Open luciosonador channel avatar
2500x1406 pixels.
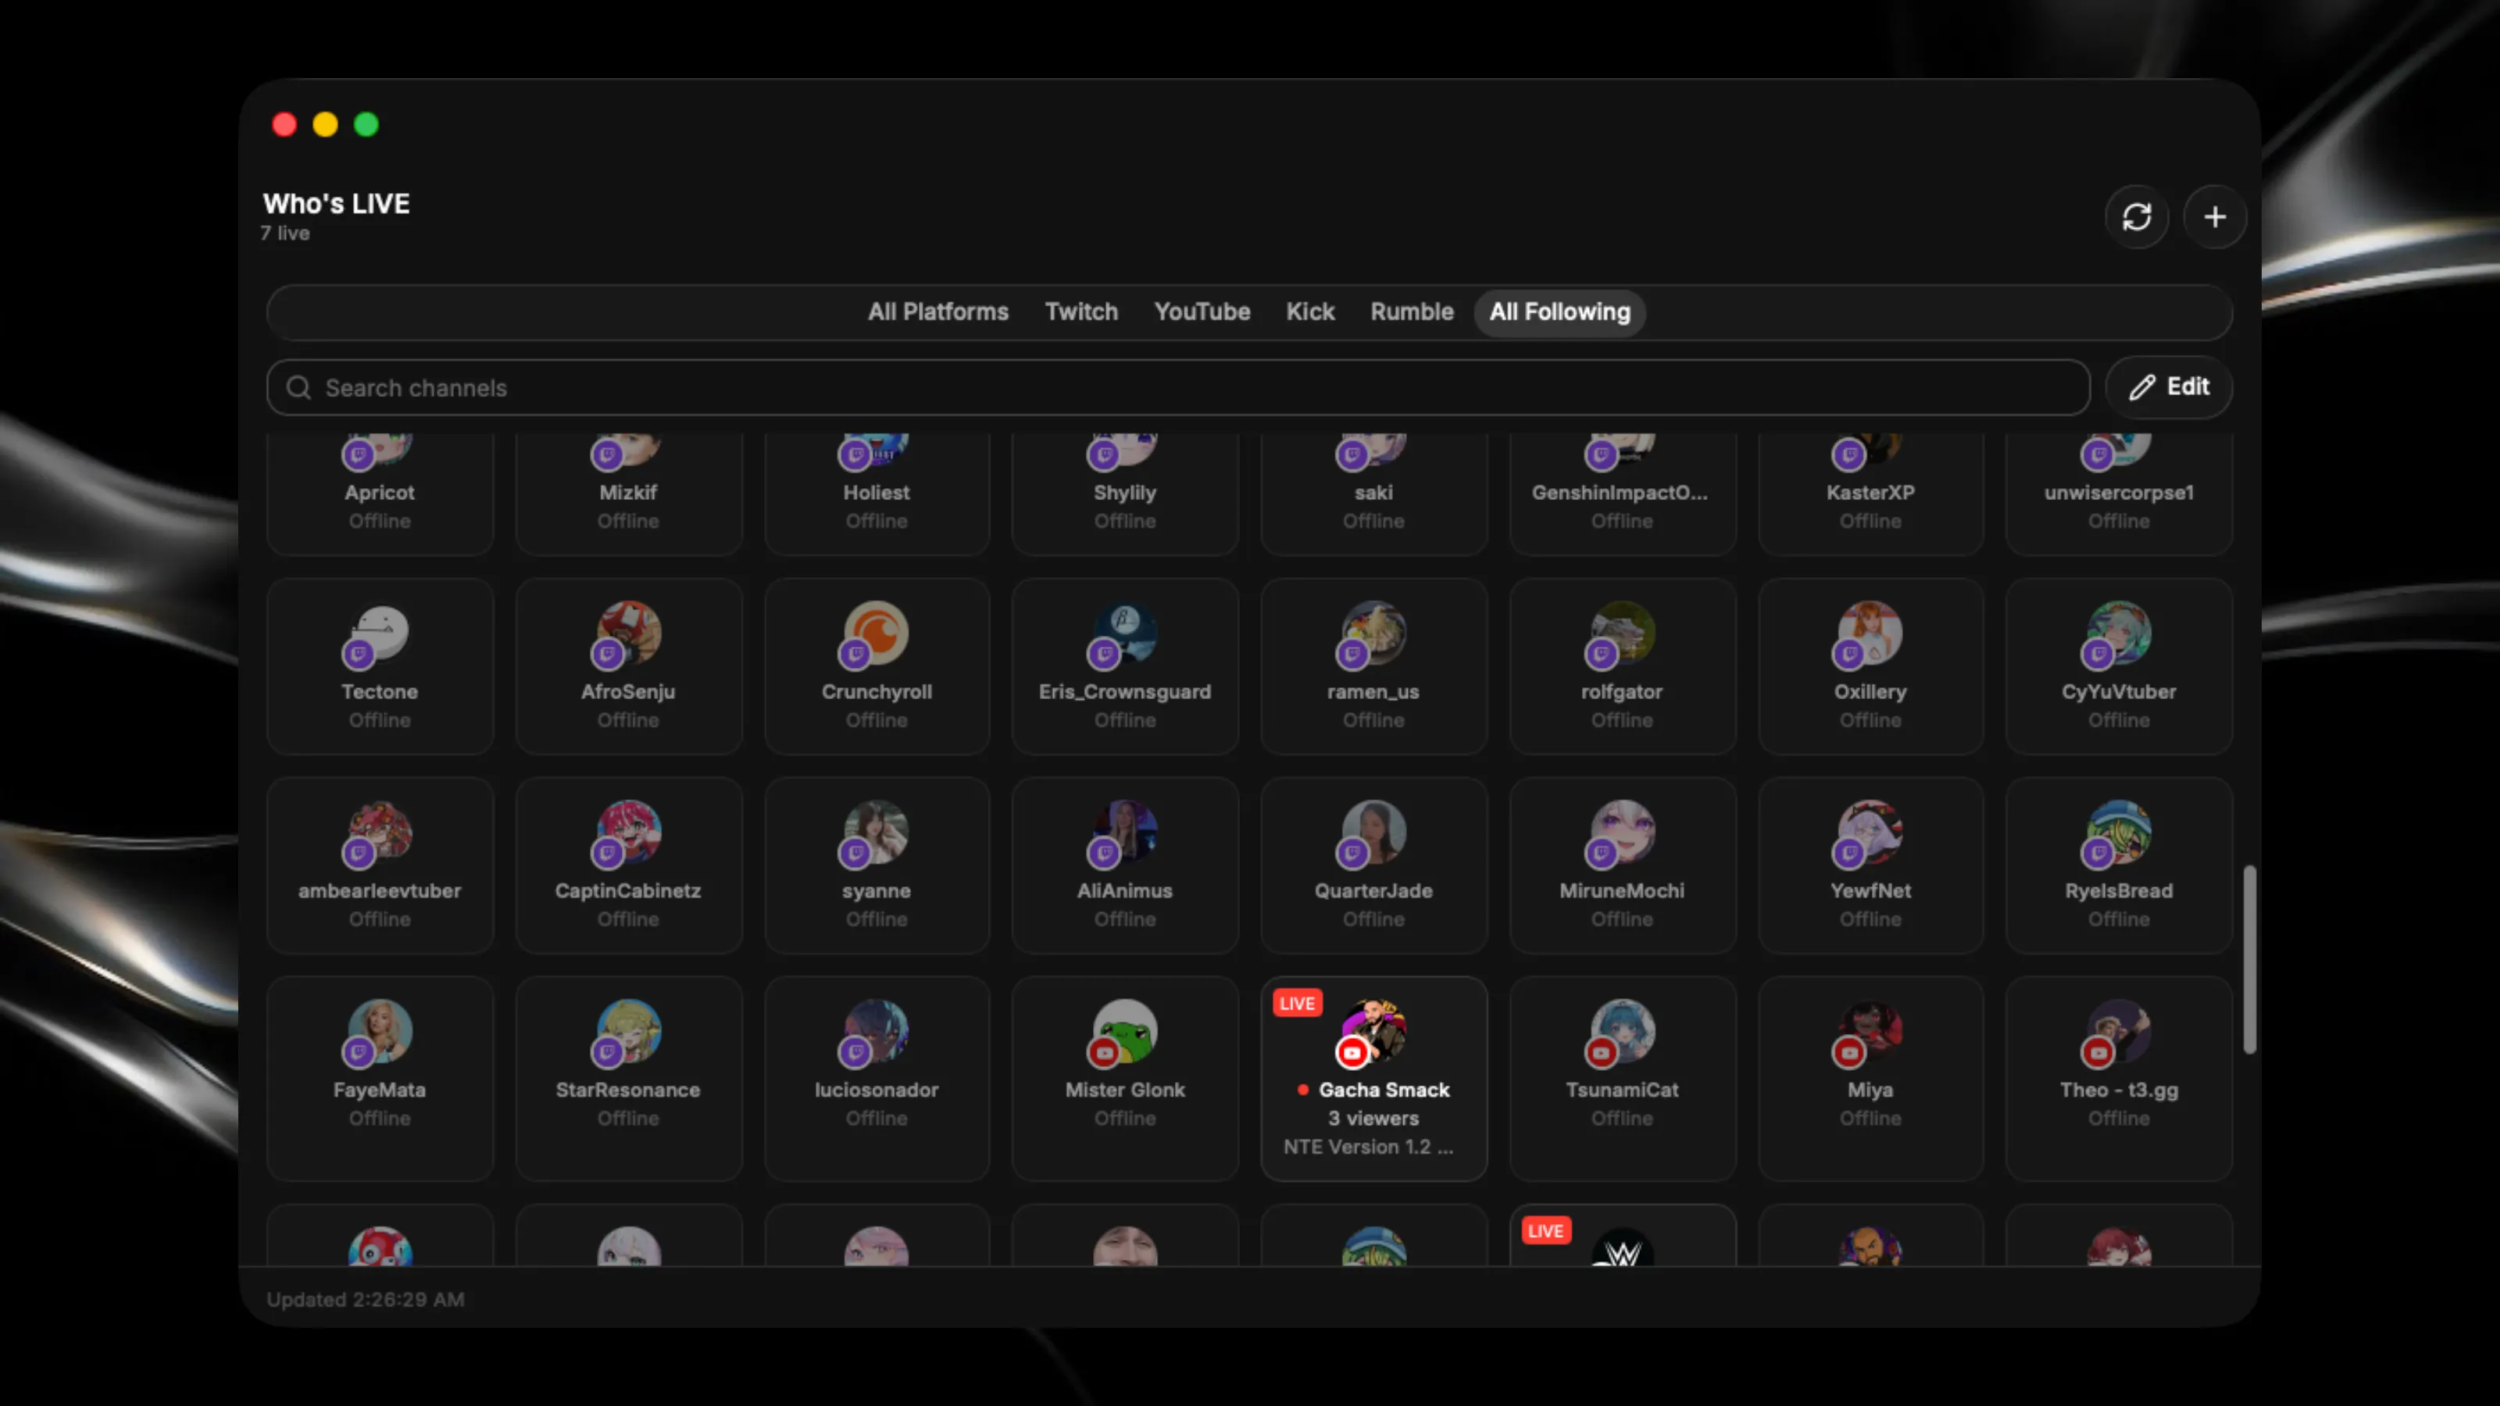[877, 1030]
